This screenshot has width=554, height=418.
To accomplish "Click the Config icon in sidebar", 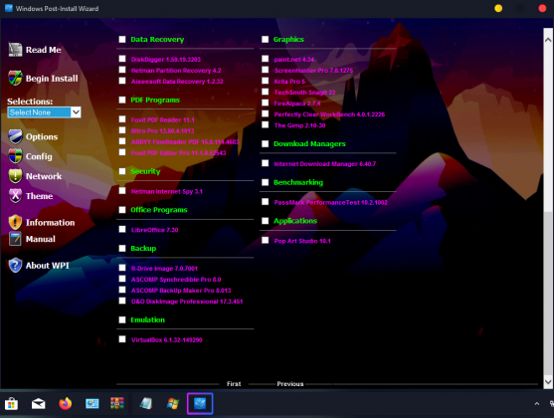I will (x=15, y=156).
